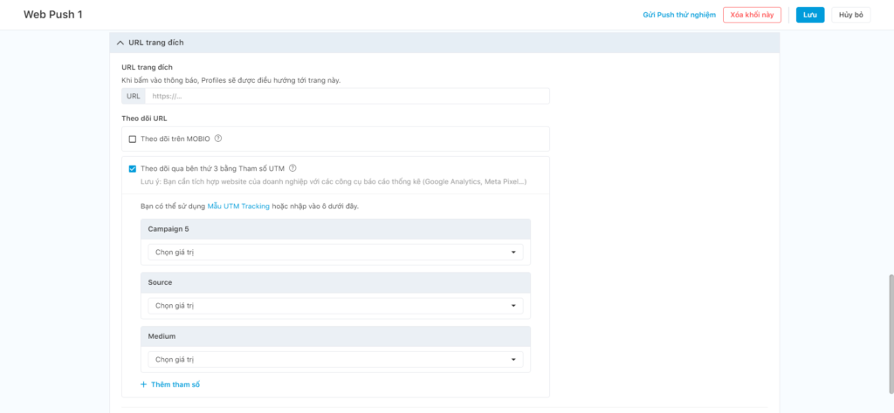Click help icon beside Tham số UTM option

point(293,169)
